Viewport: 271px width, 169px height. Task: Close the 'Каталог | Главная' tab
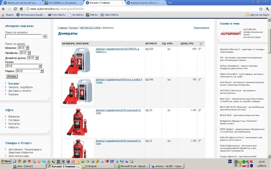122,3
